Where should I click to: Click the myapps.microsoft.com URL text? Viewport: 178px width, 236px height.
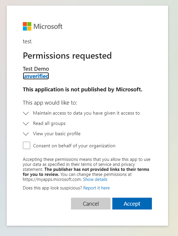[x=52, y=179]
